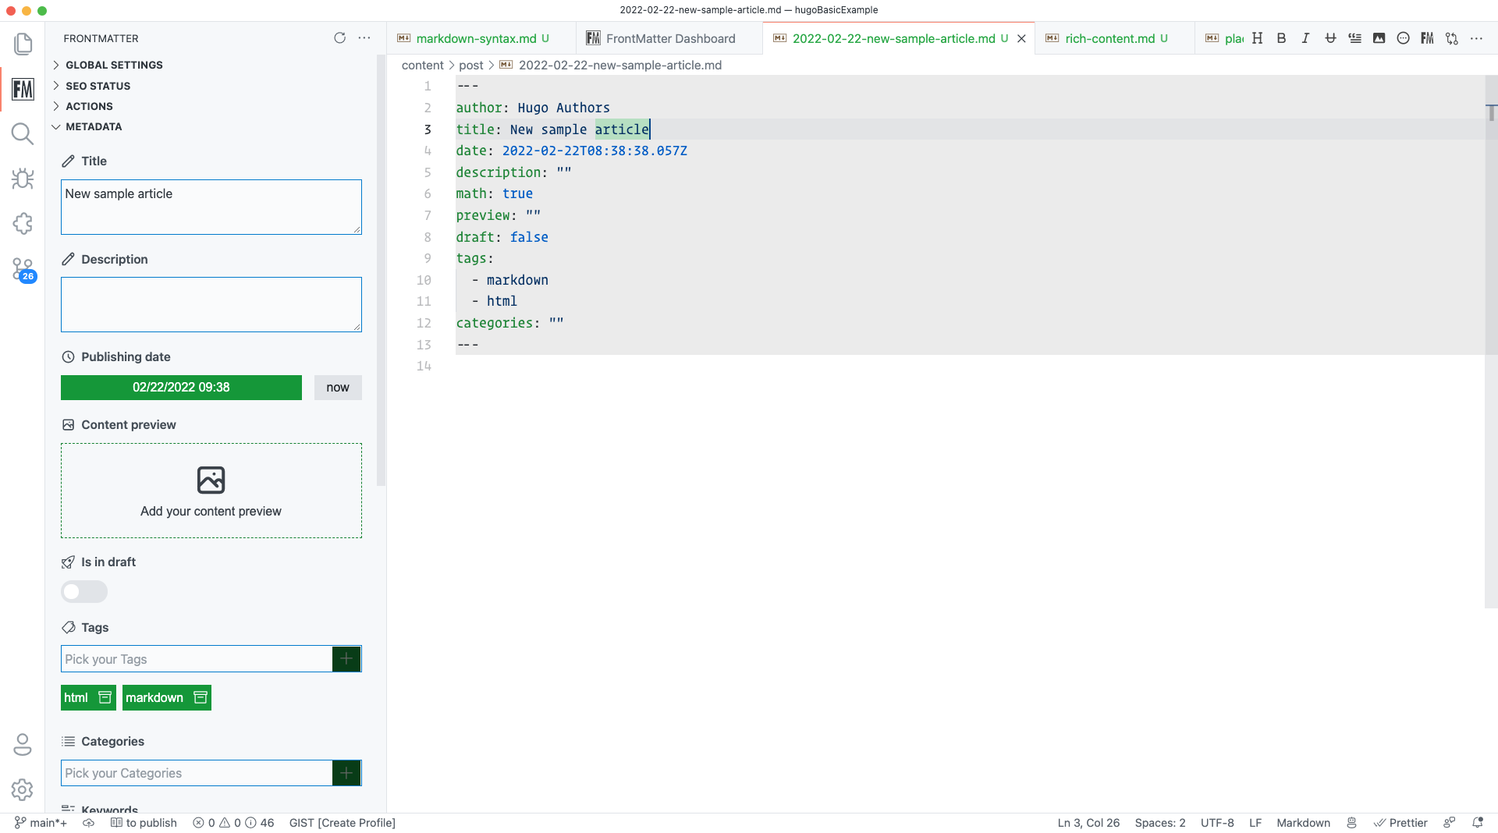The height and width of the screenshot is (833, 1498).
Task: Expand the SEO Status section
Action: coord(98,86)
